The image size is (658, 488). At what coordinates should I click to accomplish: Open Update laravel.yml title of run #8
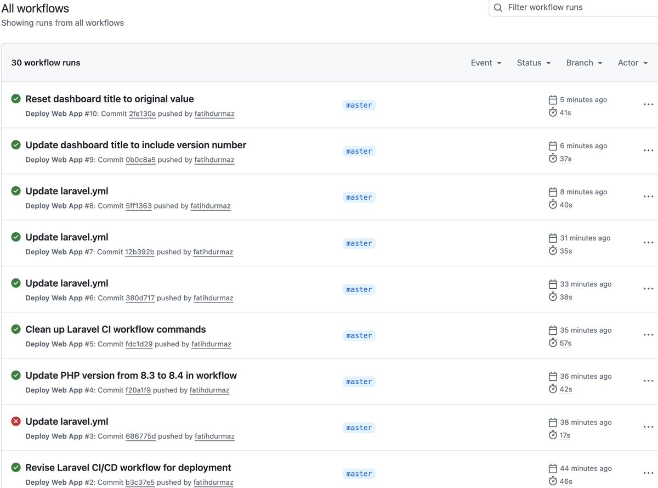[x=67, y=191]
